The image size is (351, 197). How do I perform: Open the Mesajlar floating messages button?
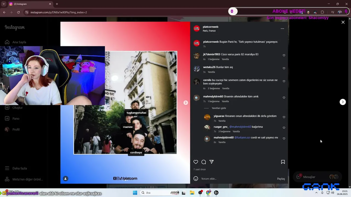(x=317, y=177)
